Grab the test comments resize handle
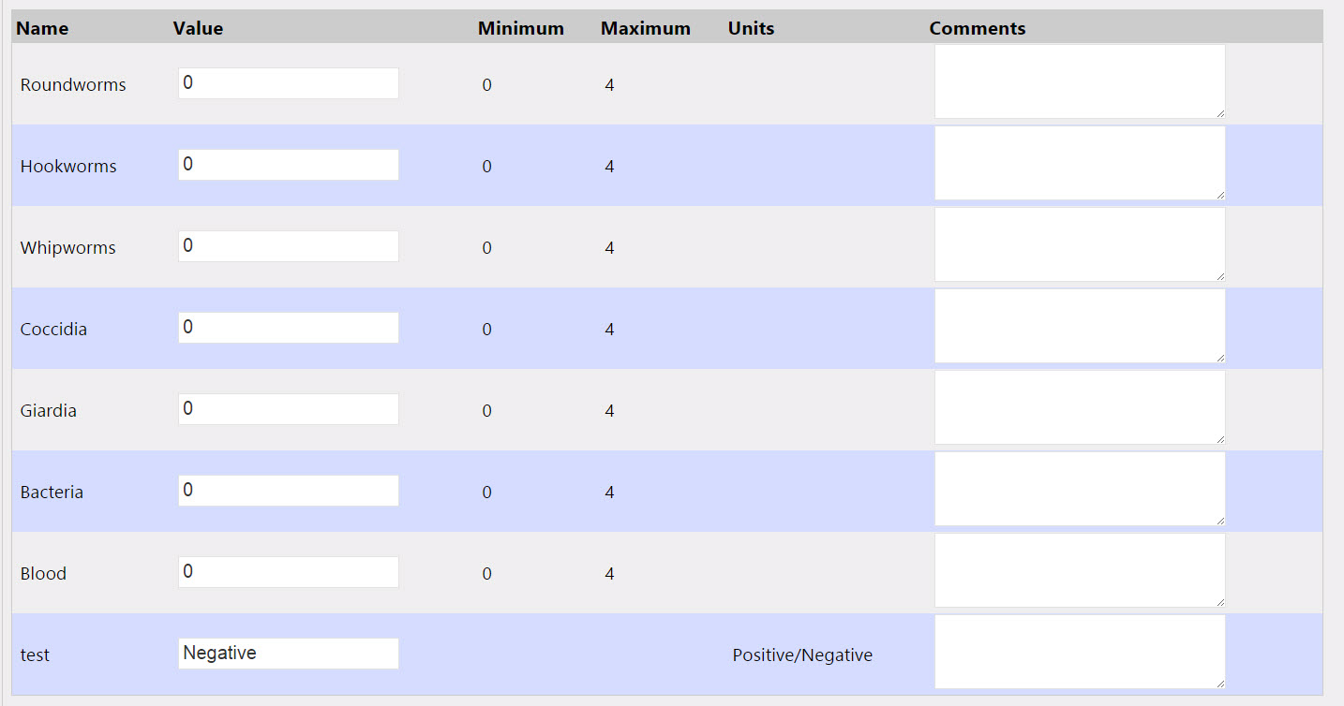This screenshot has height=706, width=1344. (x=1220, y=684)
